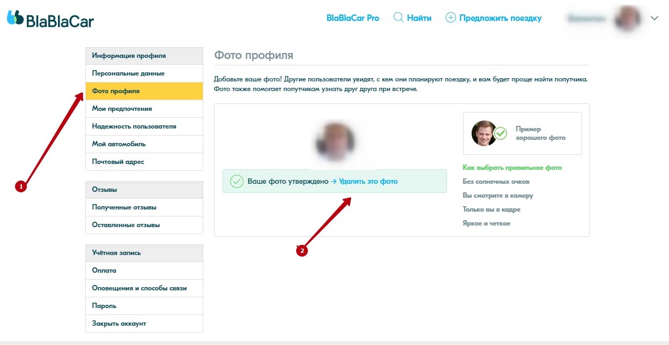The height and width of the screenshot is (345, 669).
Task: Click Яркое и четкое tip
Action: [x=487, y=223]
